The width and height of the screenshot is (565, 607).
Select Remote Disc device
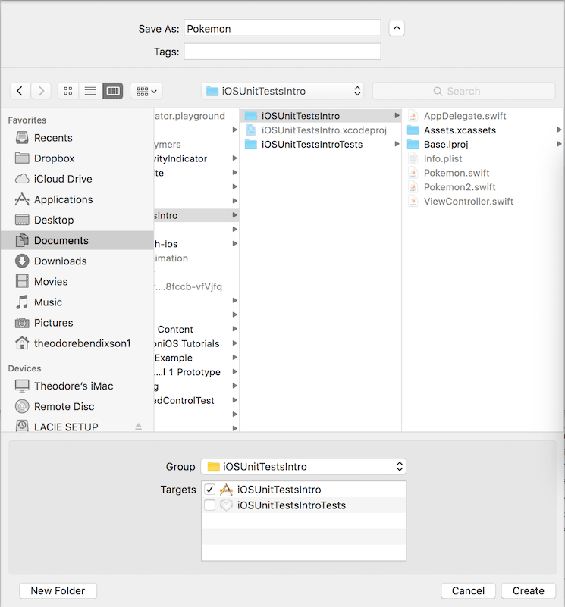pos(77,406)
